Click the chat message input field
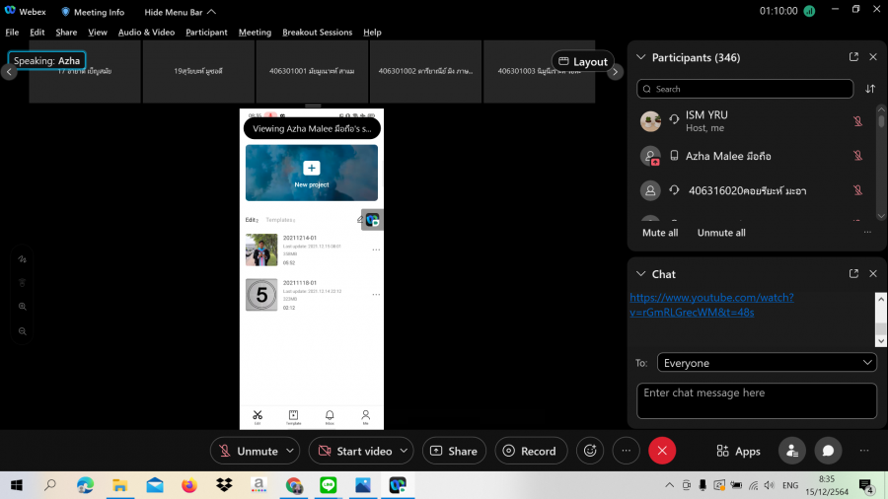This screenshot has height=499, width=888. pos(756,399)
